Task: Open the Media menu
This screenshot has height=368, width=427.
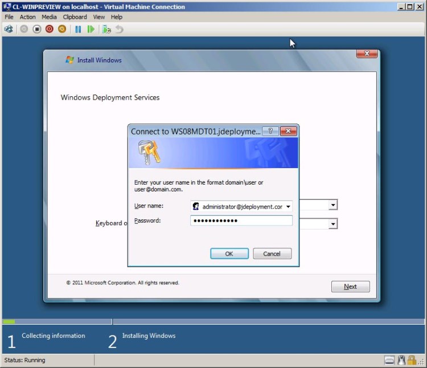Action: (x=49, y=17)
